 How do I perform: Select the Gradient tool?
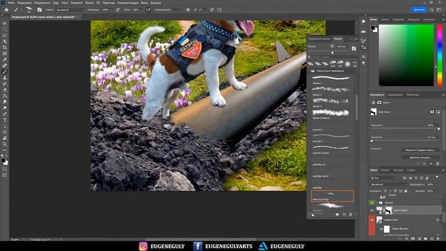click(x=5, y=96)
